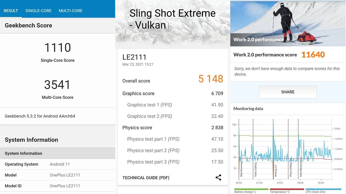Click the Model row value OnePlus LE2111
Viewport: 346px width, 194px height.
(x=65, y=175)
